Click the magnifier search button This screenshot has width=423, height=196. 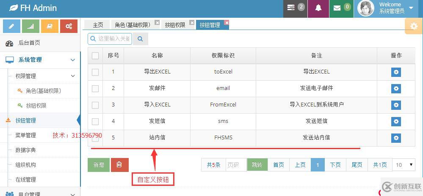[x=140, y=39]
